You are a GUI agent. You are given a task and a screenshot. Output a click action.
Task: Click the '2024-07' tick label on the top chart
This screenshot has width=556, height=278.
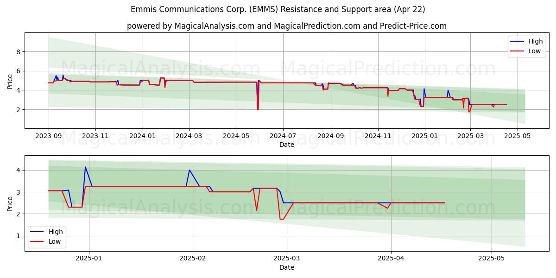point(283,137)
